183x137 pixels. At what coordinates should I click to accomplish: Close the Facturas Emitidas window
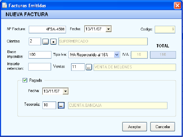(x=177, y=5)
